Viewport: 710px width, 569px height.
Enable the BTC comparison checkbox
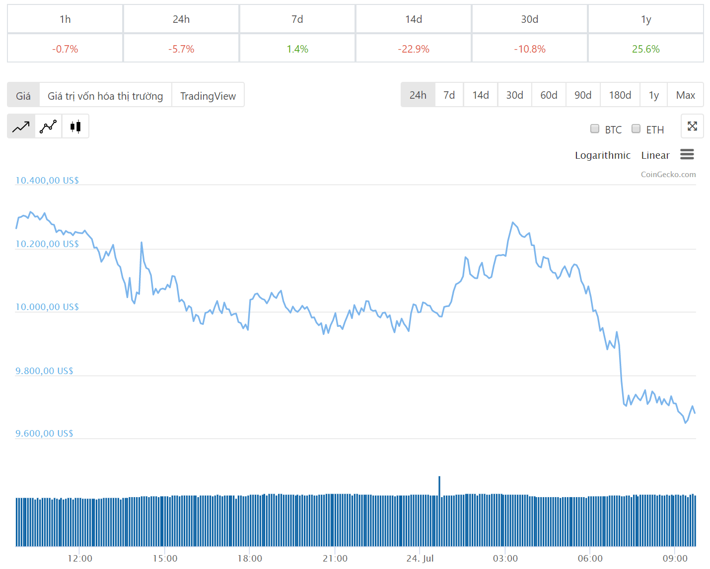click(x=595, y=128)
